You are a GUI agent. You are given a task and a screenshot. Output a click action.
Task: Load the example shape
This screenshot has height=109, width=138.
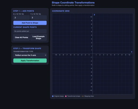(x=39, y=38)
